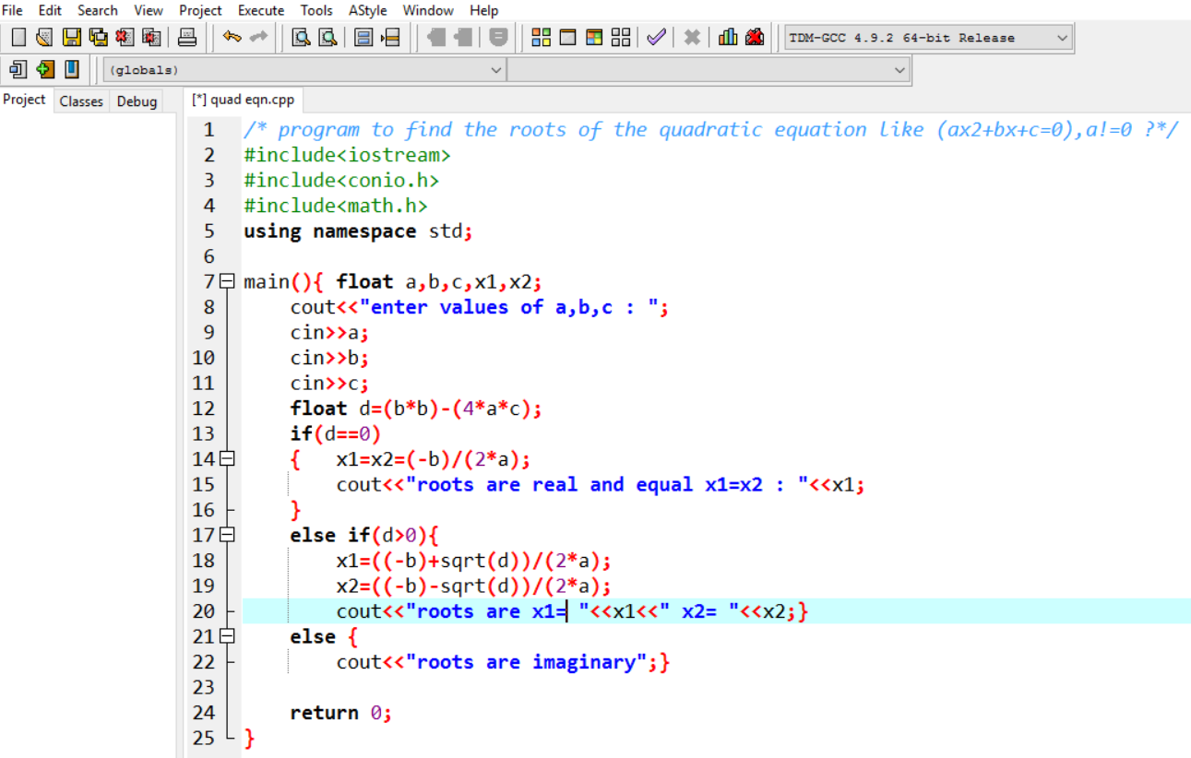Click the Close file toolbar icon
The height and width of the screenshot is (758, 1191).
(x=125, y=38)
